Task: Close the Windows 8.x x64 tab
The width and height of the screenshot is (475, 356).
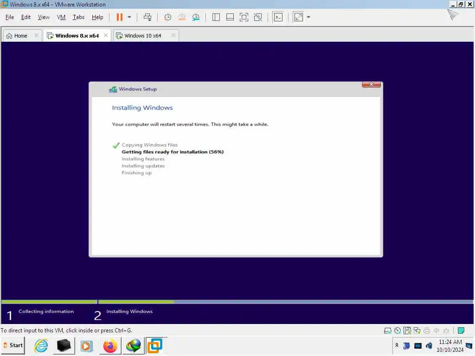Action: click(x=106, y=35)
